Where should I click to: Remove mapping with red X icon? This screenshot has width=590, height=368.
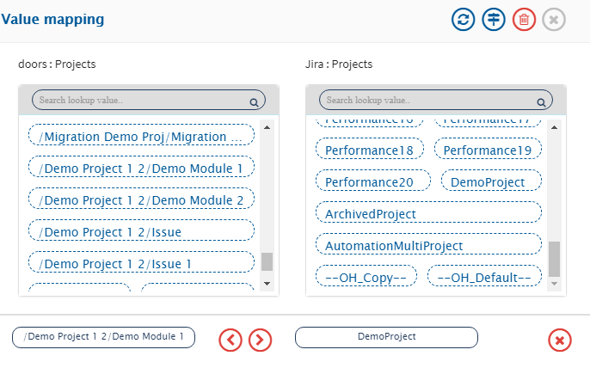(x=560, y=340)
